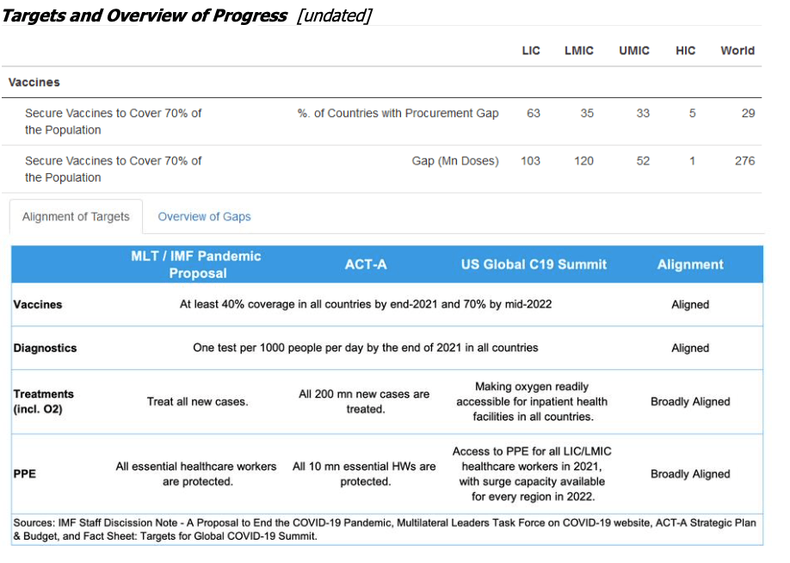The image size is (790, 563).
Task: Click the UMIC column header
Action: (x=634, y=51)
